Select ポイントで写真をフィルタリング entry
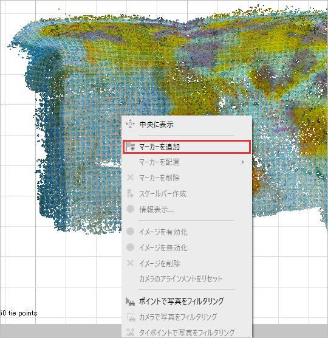The image size is (328, 338). point(186,301)
